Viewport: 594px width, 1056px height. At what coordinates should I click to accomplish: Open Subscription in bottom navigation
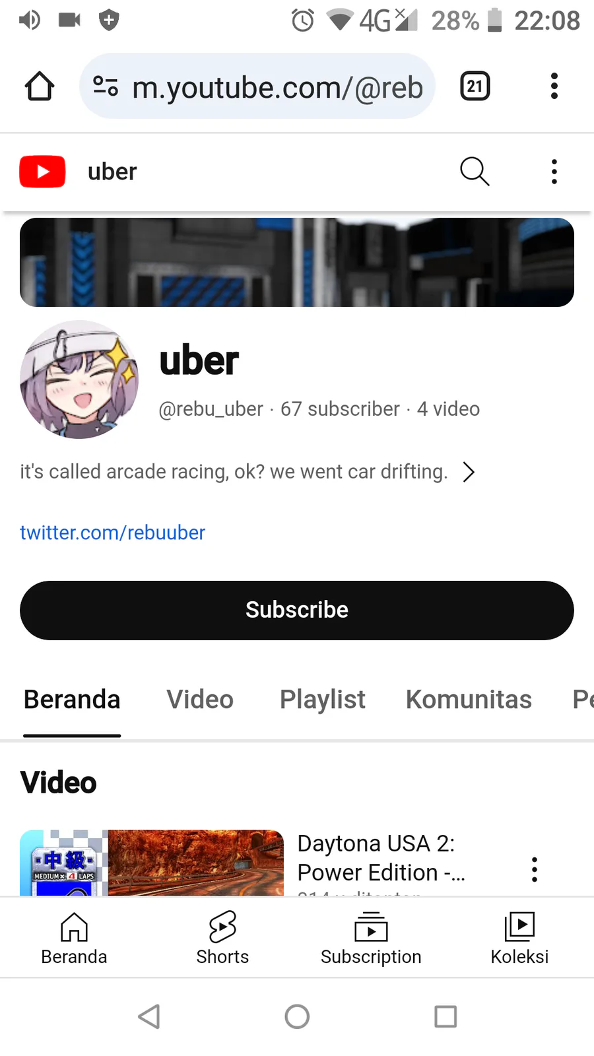[371, 938]
